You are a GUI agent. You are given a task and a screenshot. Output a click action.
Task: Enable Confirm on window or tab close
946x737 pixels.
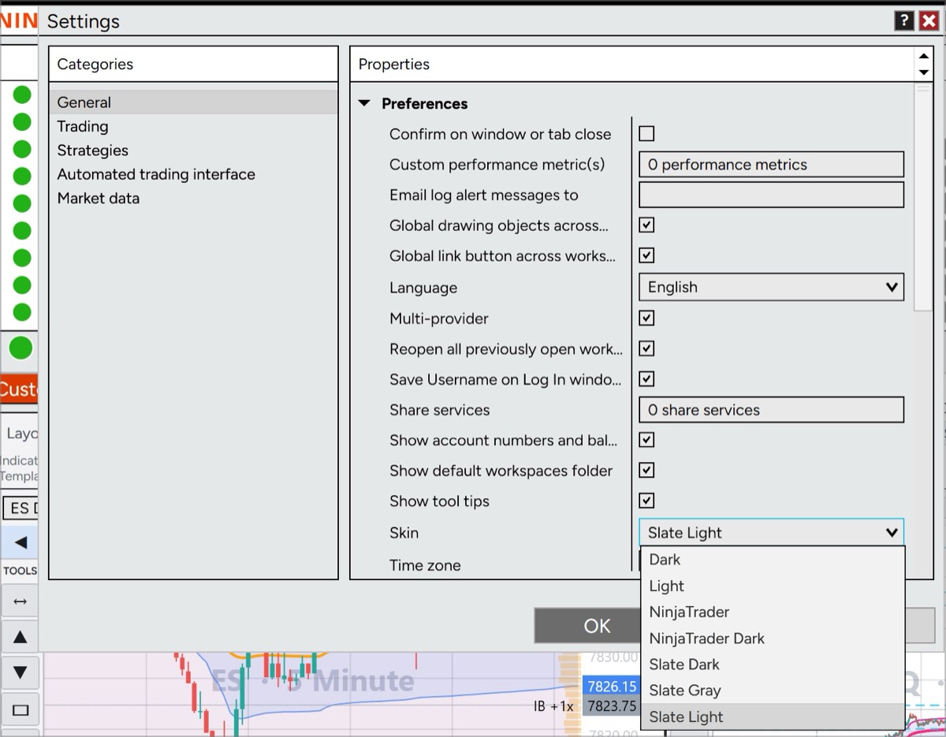(646, 134)
